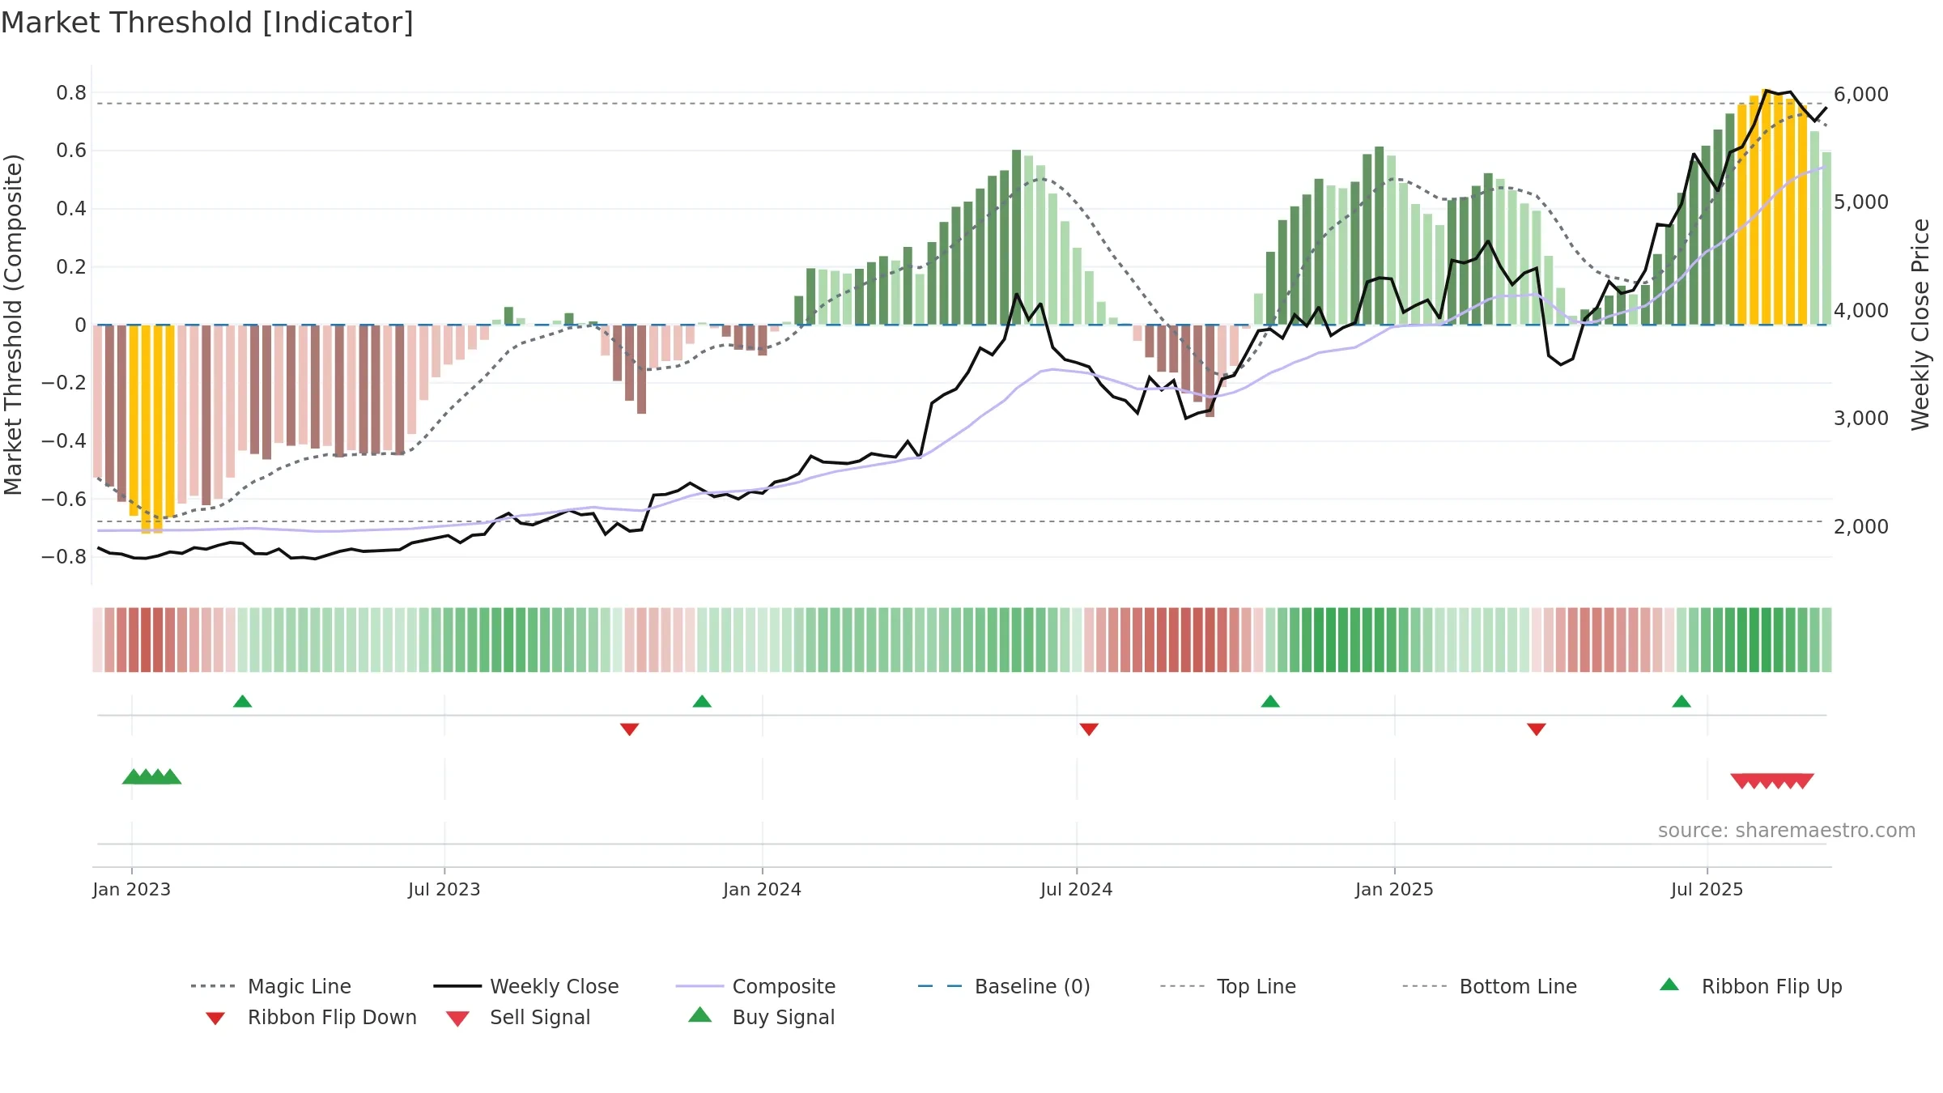Toggle the Buy Signal legend entry
The height and width of the screenshot is (1093, 1943).
point(761,1018)
